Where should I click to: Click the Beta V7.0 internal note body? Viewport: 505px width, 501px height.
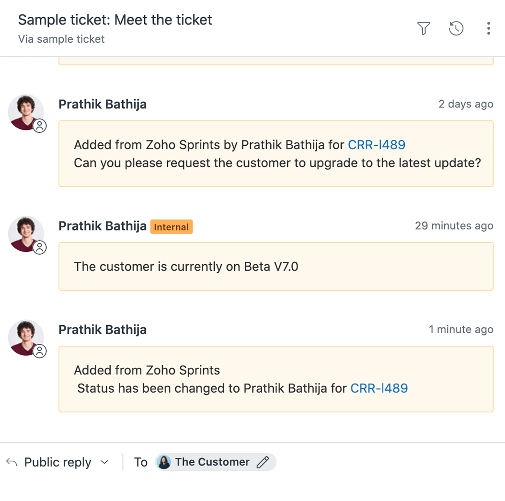coord(186,267)
